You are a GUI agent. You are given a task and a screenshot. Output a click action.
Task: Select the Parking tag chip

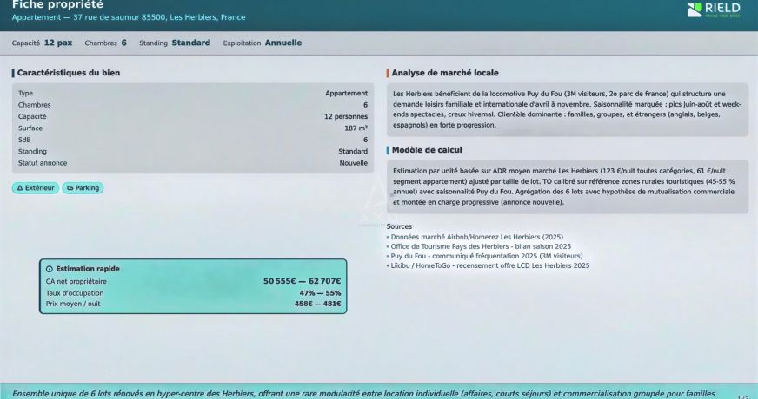(x=83, y=188)
